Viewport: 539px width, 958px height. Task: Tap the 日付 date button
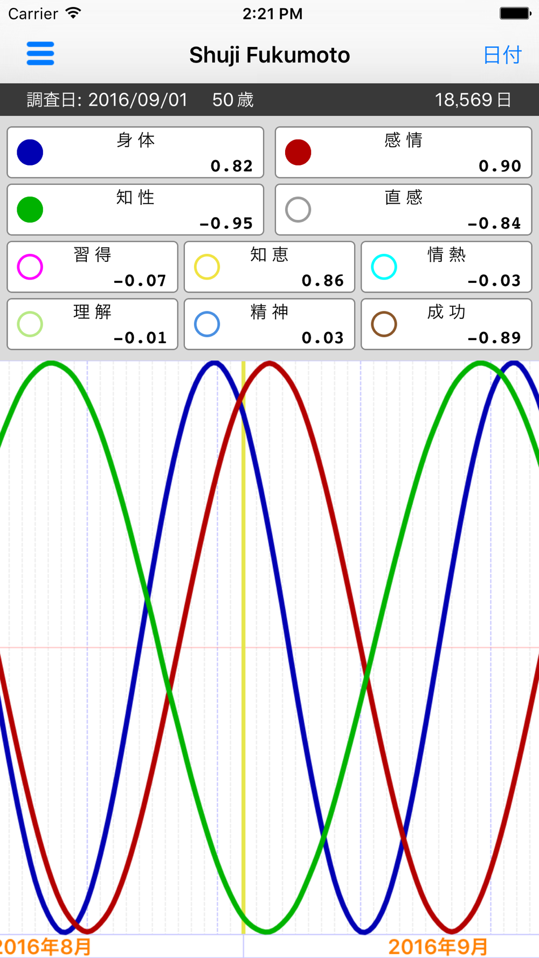coord(502,55)
